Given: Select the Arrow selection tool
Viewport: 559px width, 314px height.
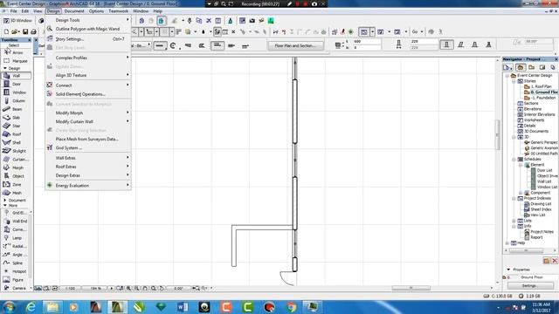Looking at the screenshot, I should 16,52.
